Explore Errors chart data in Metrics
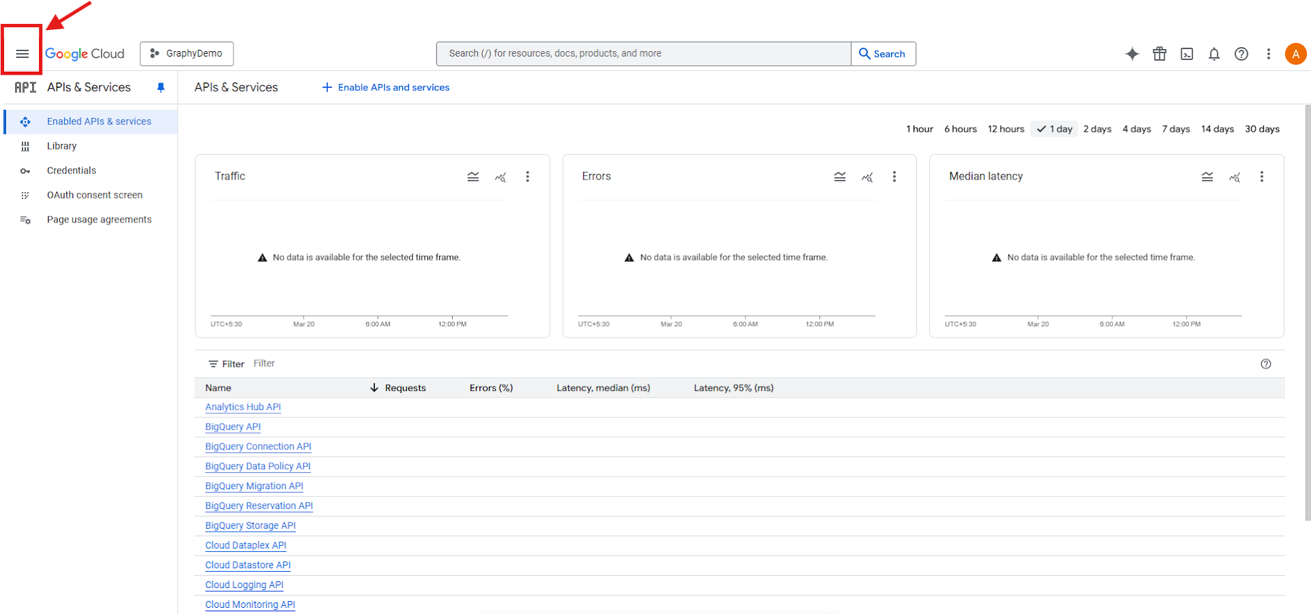Screen dimensions: 1311x614 (867, 177)
